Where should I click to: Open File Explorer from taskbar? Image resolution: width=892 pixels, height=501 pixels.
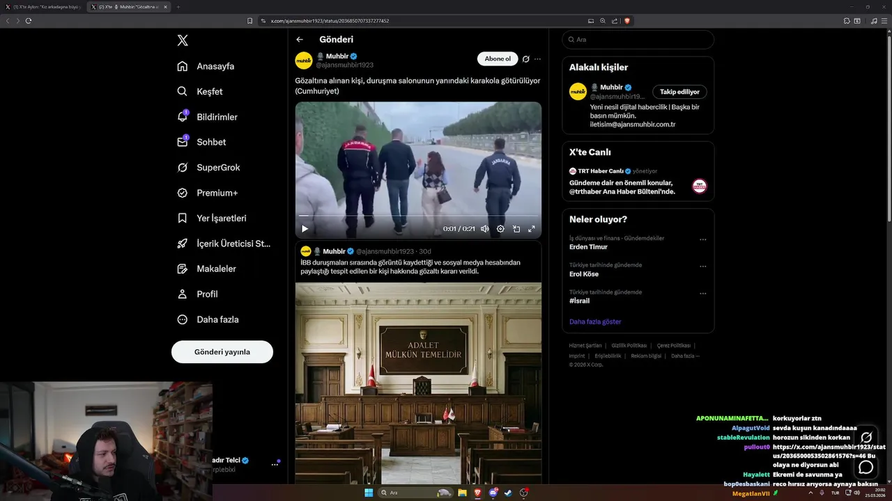(462, 493)
